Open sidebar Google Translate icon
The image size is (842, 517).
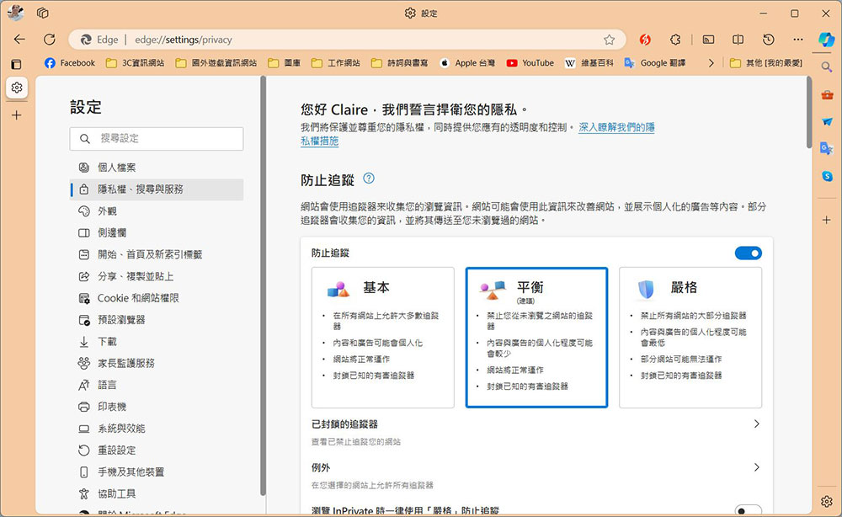click(827, 149)
